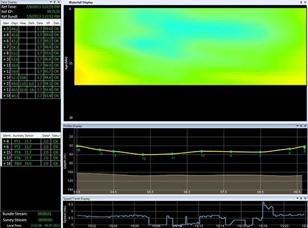Sort sensor table by Depth column header

click(x=14, y=23)
